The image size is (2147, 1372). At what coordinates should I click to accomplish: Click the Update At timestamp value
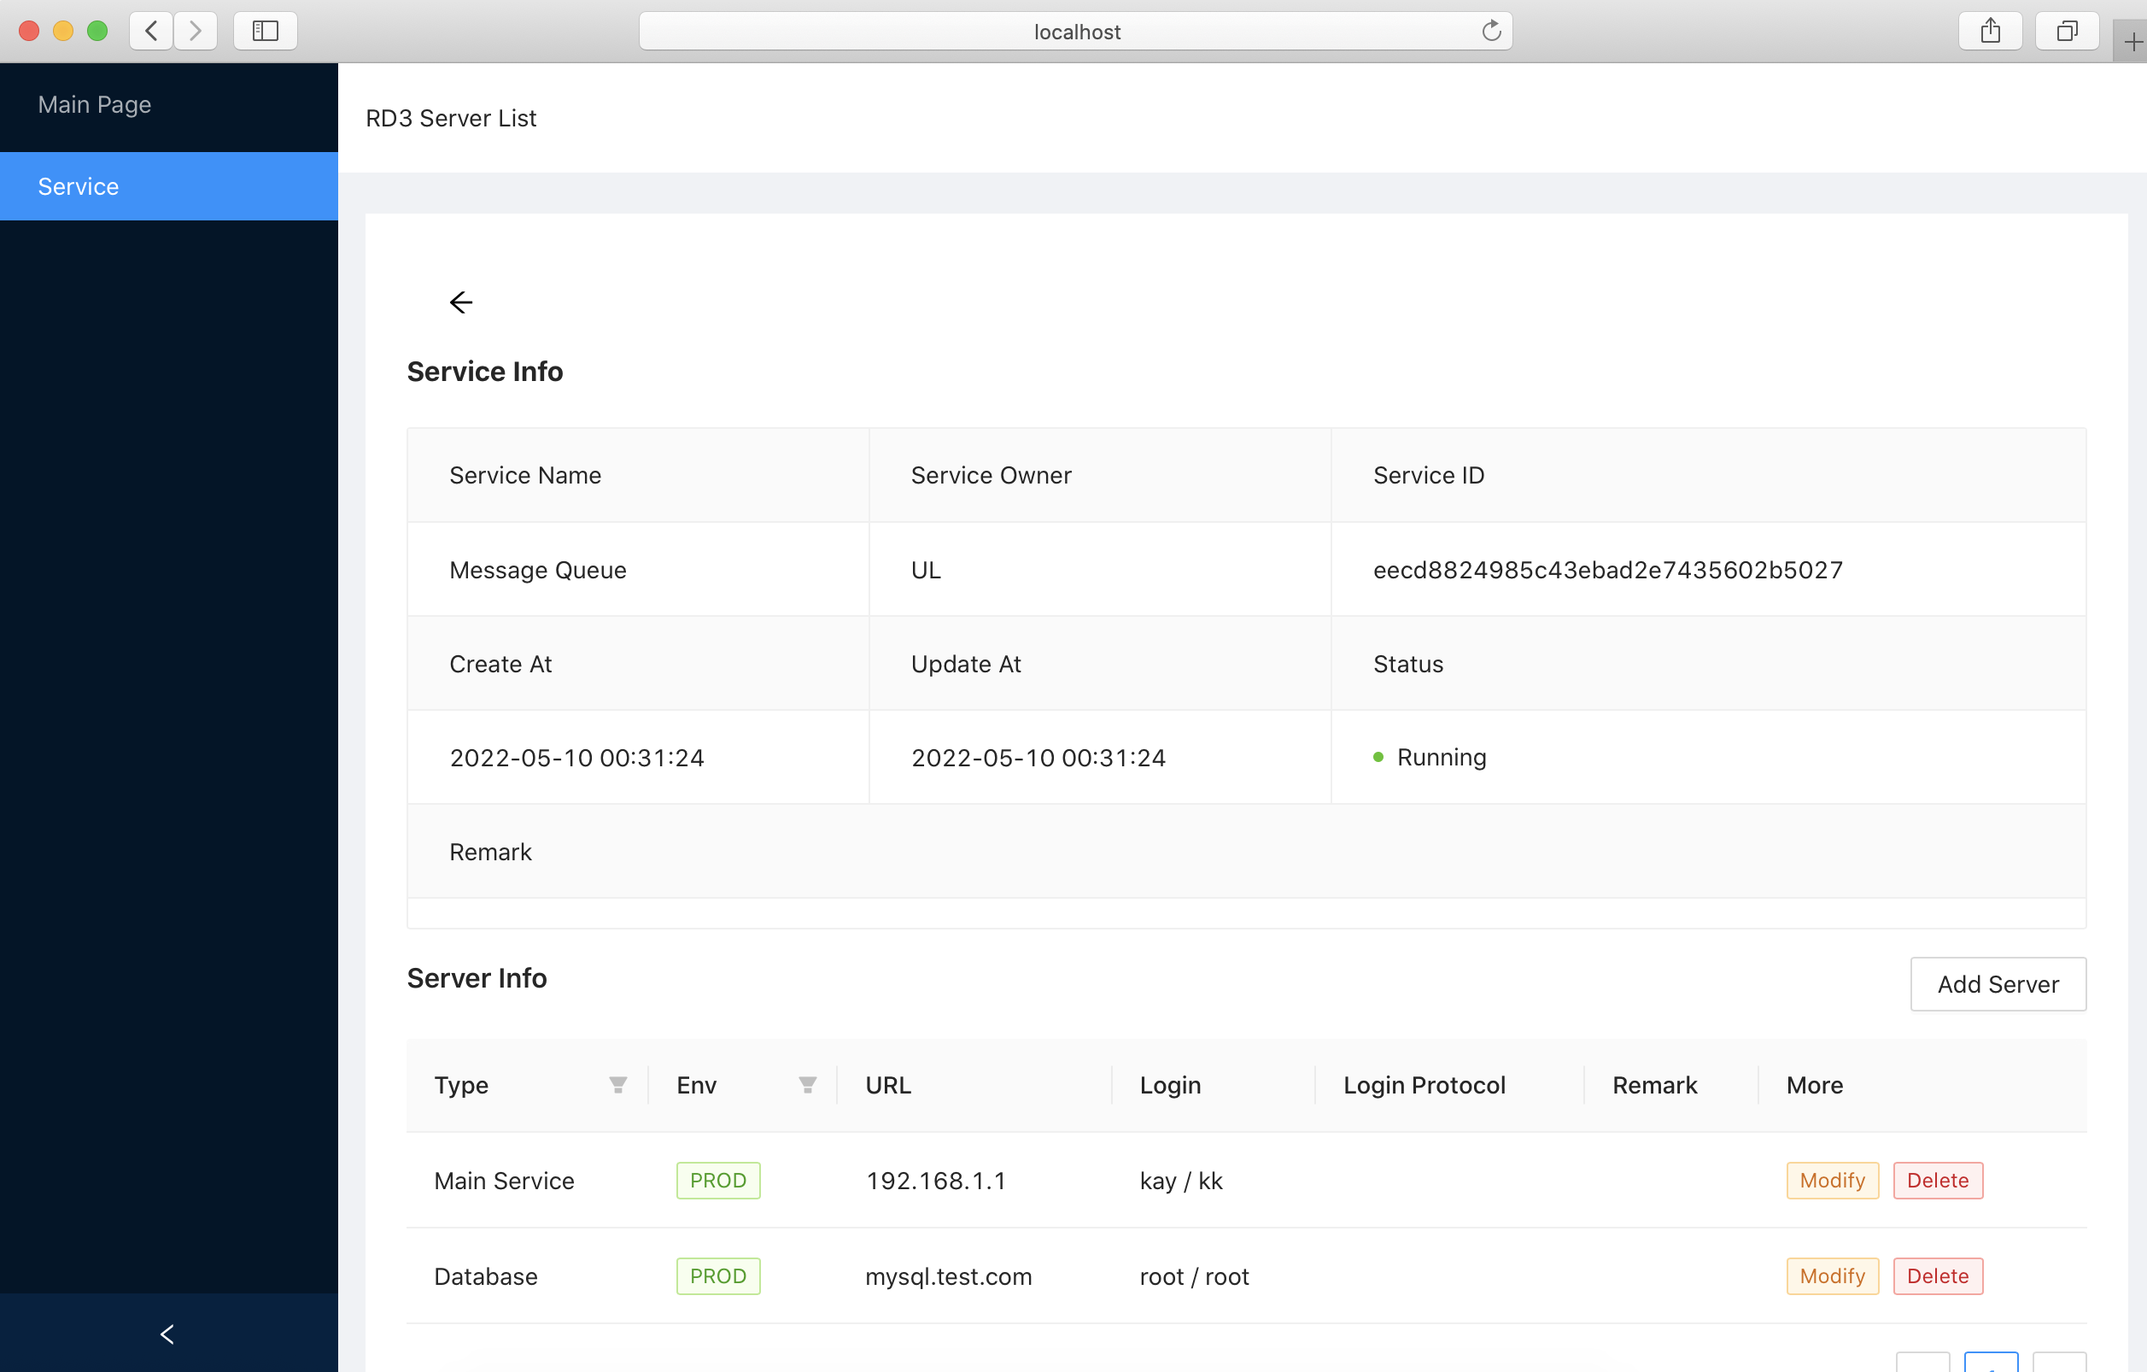(1038, 758)
